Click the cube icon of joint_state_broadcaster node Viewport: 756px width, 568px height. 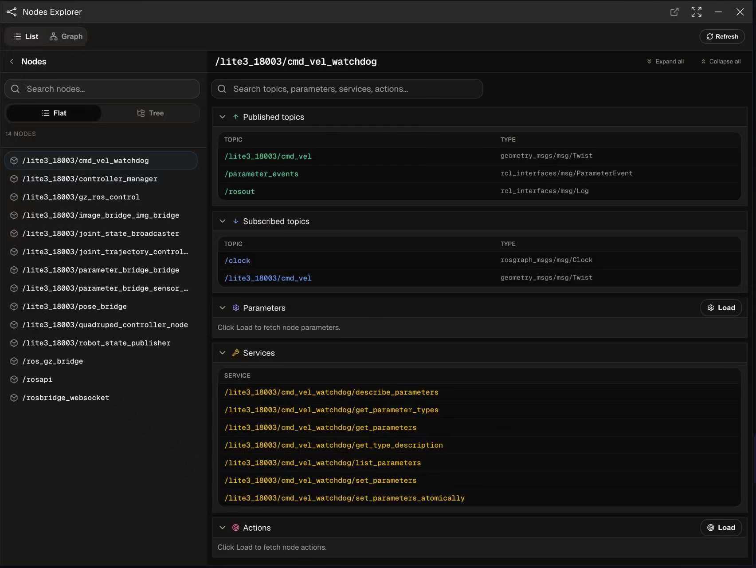[x=14, y=233]
